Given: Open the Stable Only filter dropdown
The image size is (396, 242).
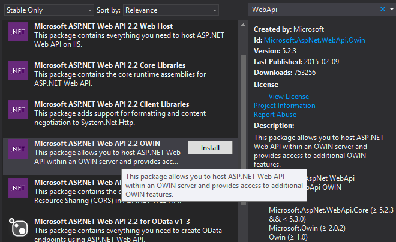Looking at the screenshot, I should (89, 10).
